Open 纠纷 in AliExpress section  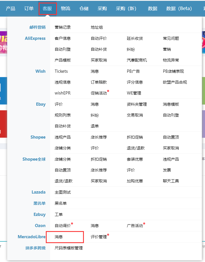pyautogui.click(x=131, y=49)
